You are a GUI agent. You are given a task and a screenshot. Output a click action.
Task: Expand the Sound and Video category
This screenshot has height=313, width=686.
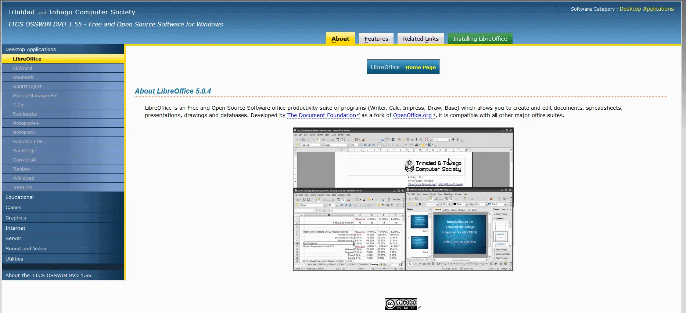[x=26, y=249]
